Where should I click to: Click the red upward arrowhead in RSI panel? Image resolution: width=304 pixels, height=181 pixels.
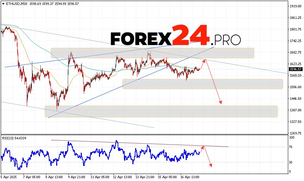(x=203, y=147)
